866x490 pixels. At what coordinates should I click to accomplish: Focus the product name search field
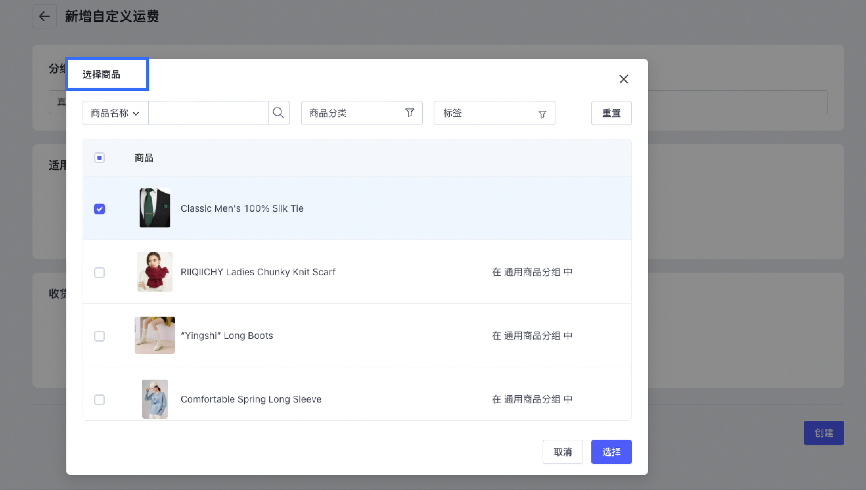[x=208, y=113]
